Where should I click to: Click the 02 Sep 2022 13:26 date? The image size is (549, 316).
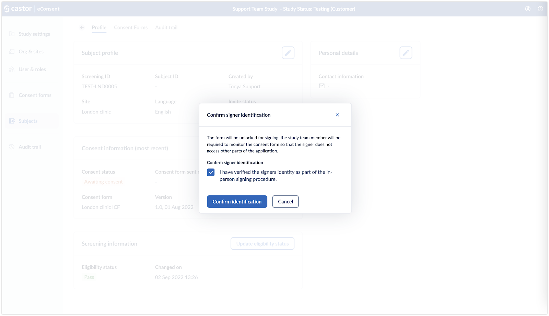(x=176, y=277)
